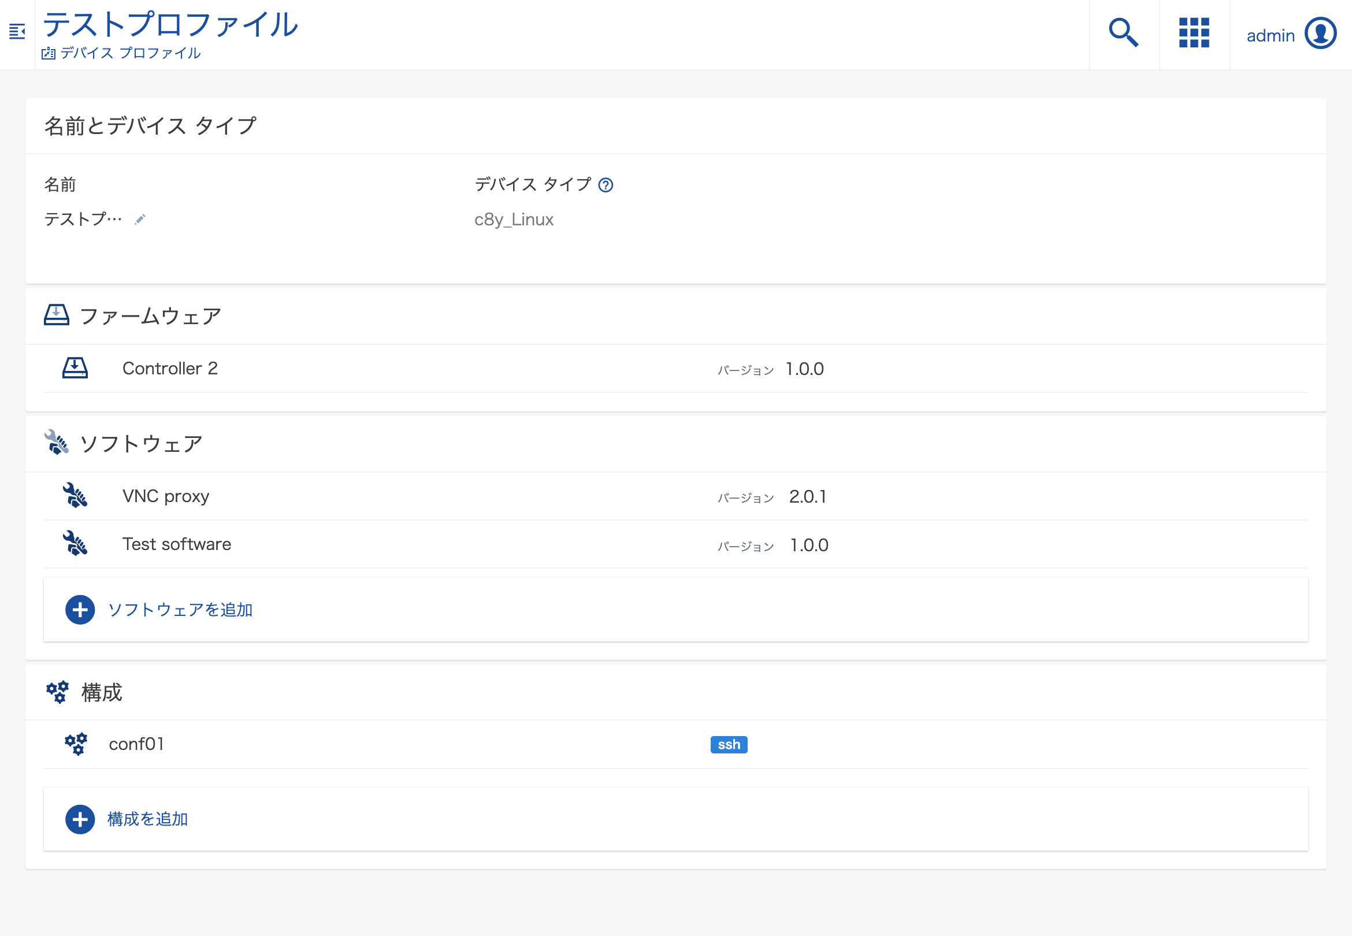Open the デバイス プロファイル breadcrumb link
1352x936 pixels.
tap(130, 53)
